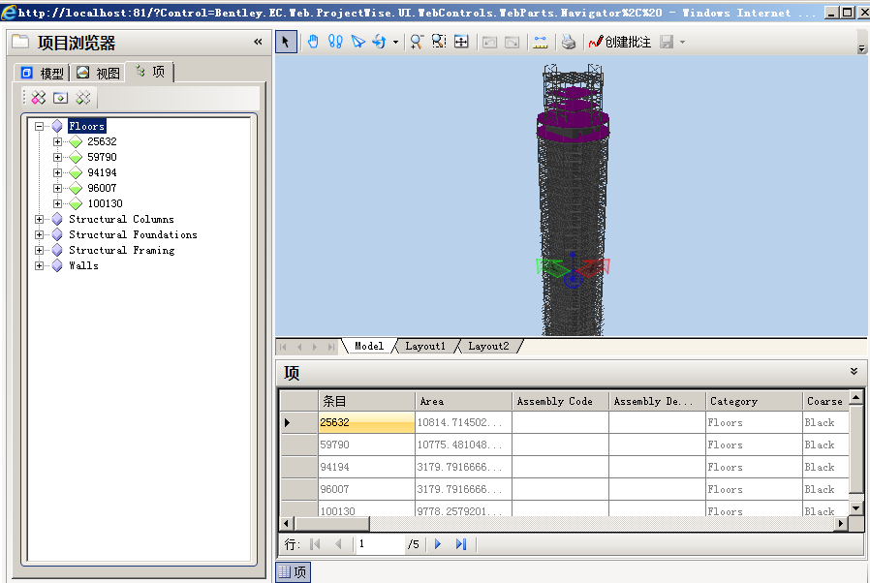Go to next row in grid navigator
870x583 pixels.
[438, 544]
